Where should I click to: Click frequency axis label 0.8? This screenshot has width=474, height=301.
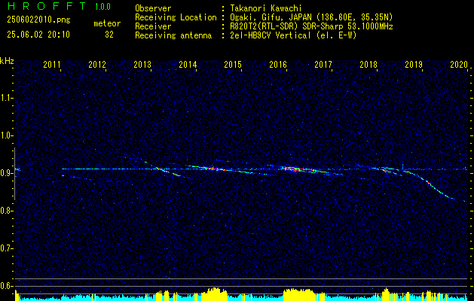tap(6, 211)
